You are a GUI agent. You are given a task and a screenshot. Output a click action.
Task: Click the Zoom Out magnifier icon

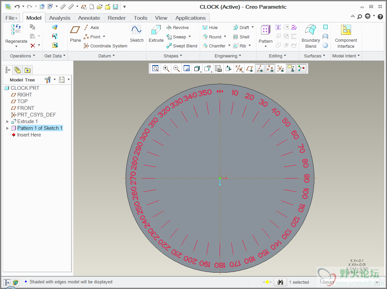pos(176,68)
